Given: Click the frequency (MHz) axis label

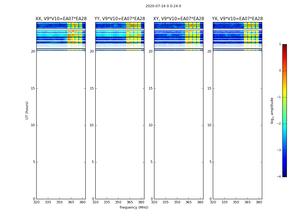Looking at the screenshot, I should (x=134, y=207).
